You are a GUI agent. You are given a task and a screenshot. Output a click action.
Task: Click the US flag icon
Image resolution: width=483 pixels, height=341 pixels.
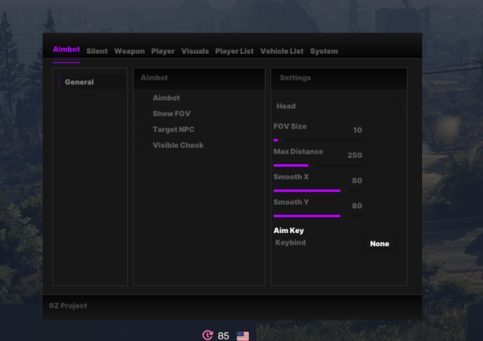point(243,335)
